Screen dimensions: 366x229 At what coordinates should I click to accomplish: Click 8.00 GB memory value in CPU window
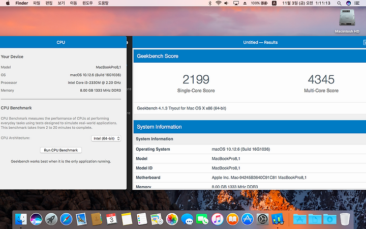click(x=100, y=90)
